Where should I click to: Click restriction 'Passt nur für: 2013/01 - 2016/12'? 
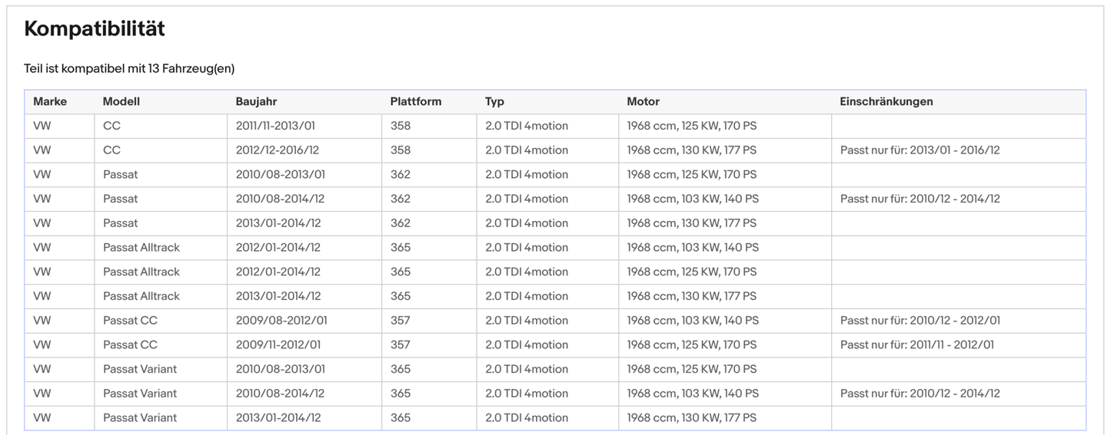click(920, 150)
